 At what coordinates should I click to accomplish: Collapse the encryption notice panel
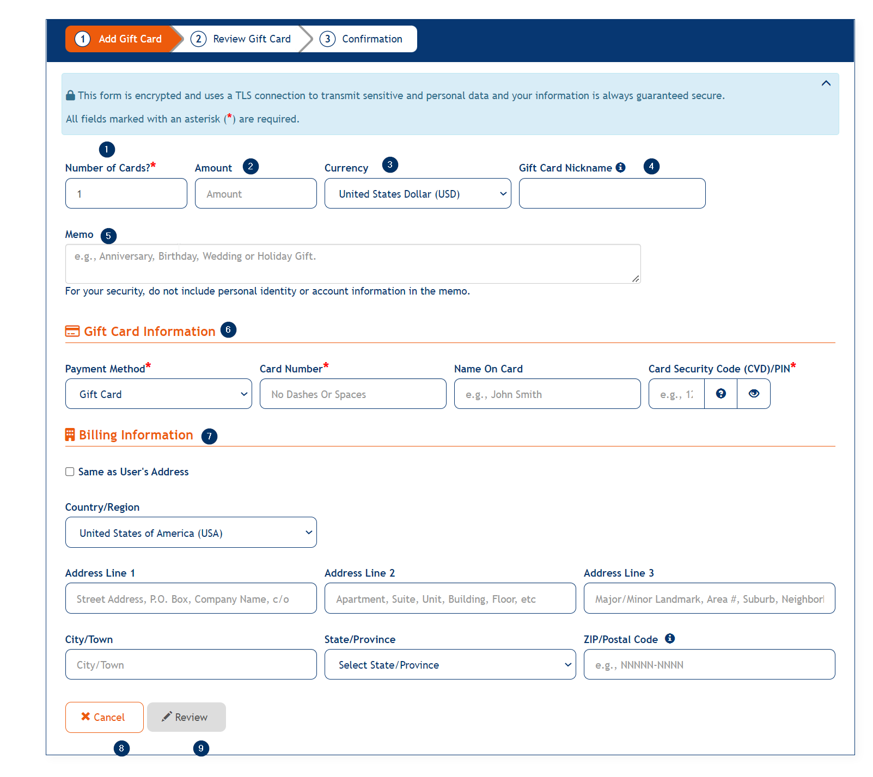pyautogui.click(x=826, y=83)
